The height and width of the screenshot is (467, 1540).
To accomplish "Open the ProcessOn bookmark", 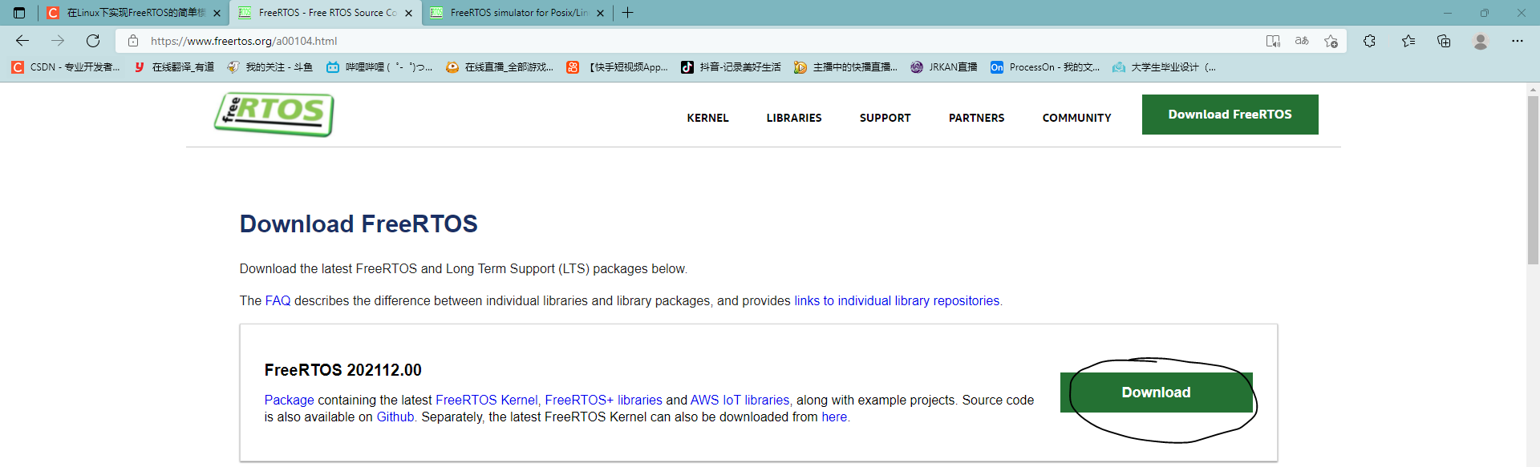I will coord(1045,67).
